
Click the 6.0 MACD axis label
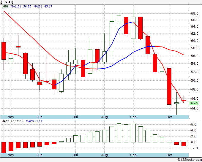pos(194,124)
